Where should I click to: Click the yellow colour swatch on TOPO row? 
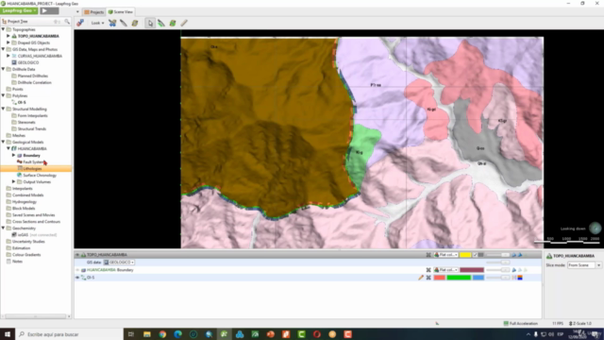pos(465,255)
